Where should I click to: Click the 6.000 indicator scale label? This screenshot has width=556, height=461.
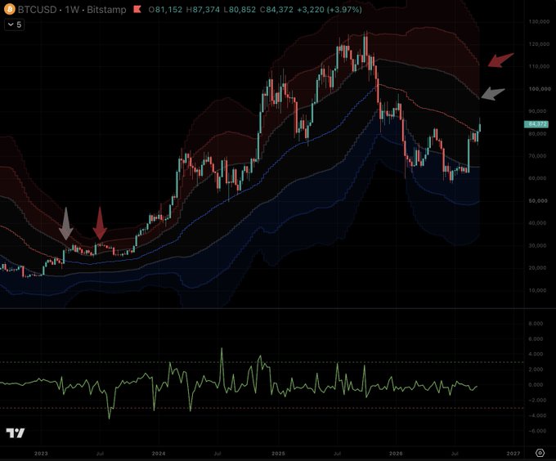click(536, 339)
